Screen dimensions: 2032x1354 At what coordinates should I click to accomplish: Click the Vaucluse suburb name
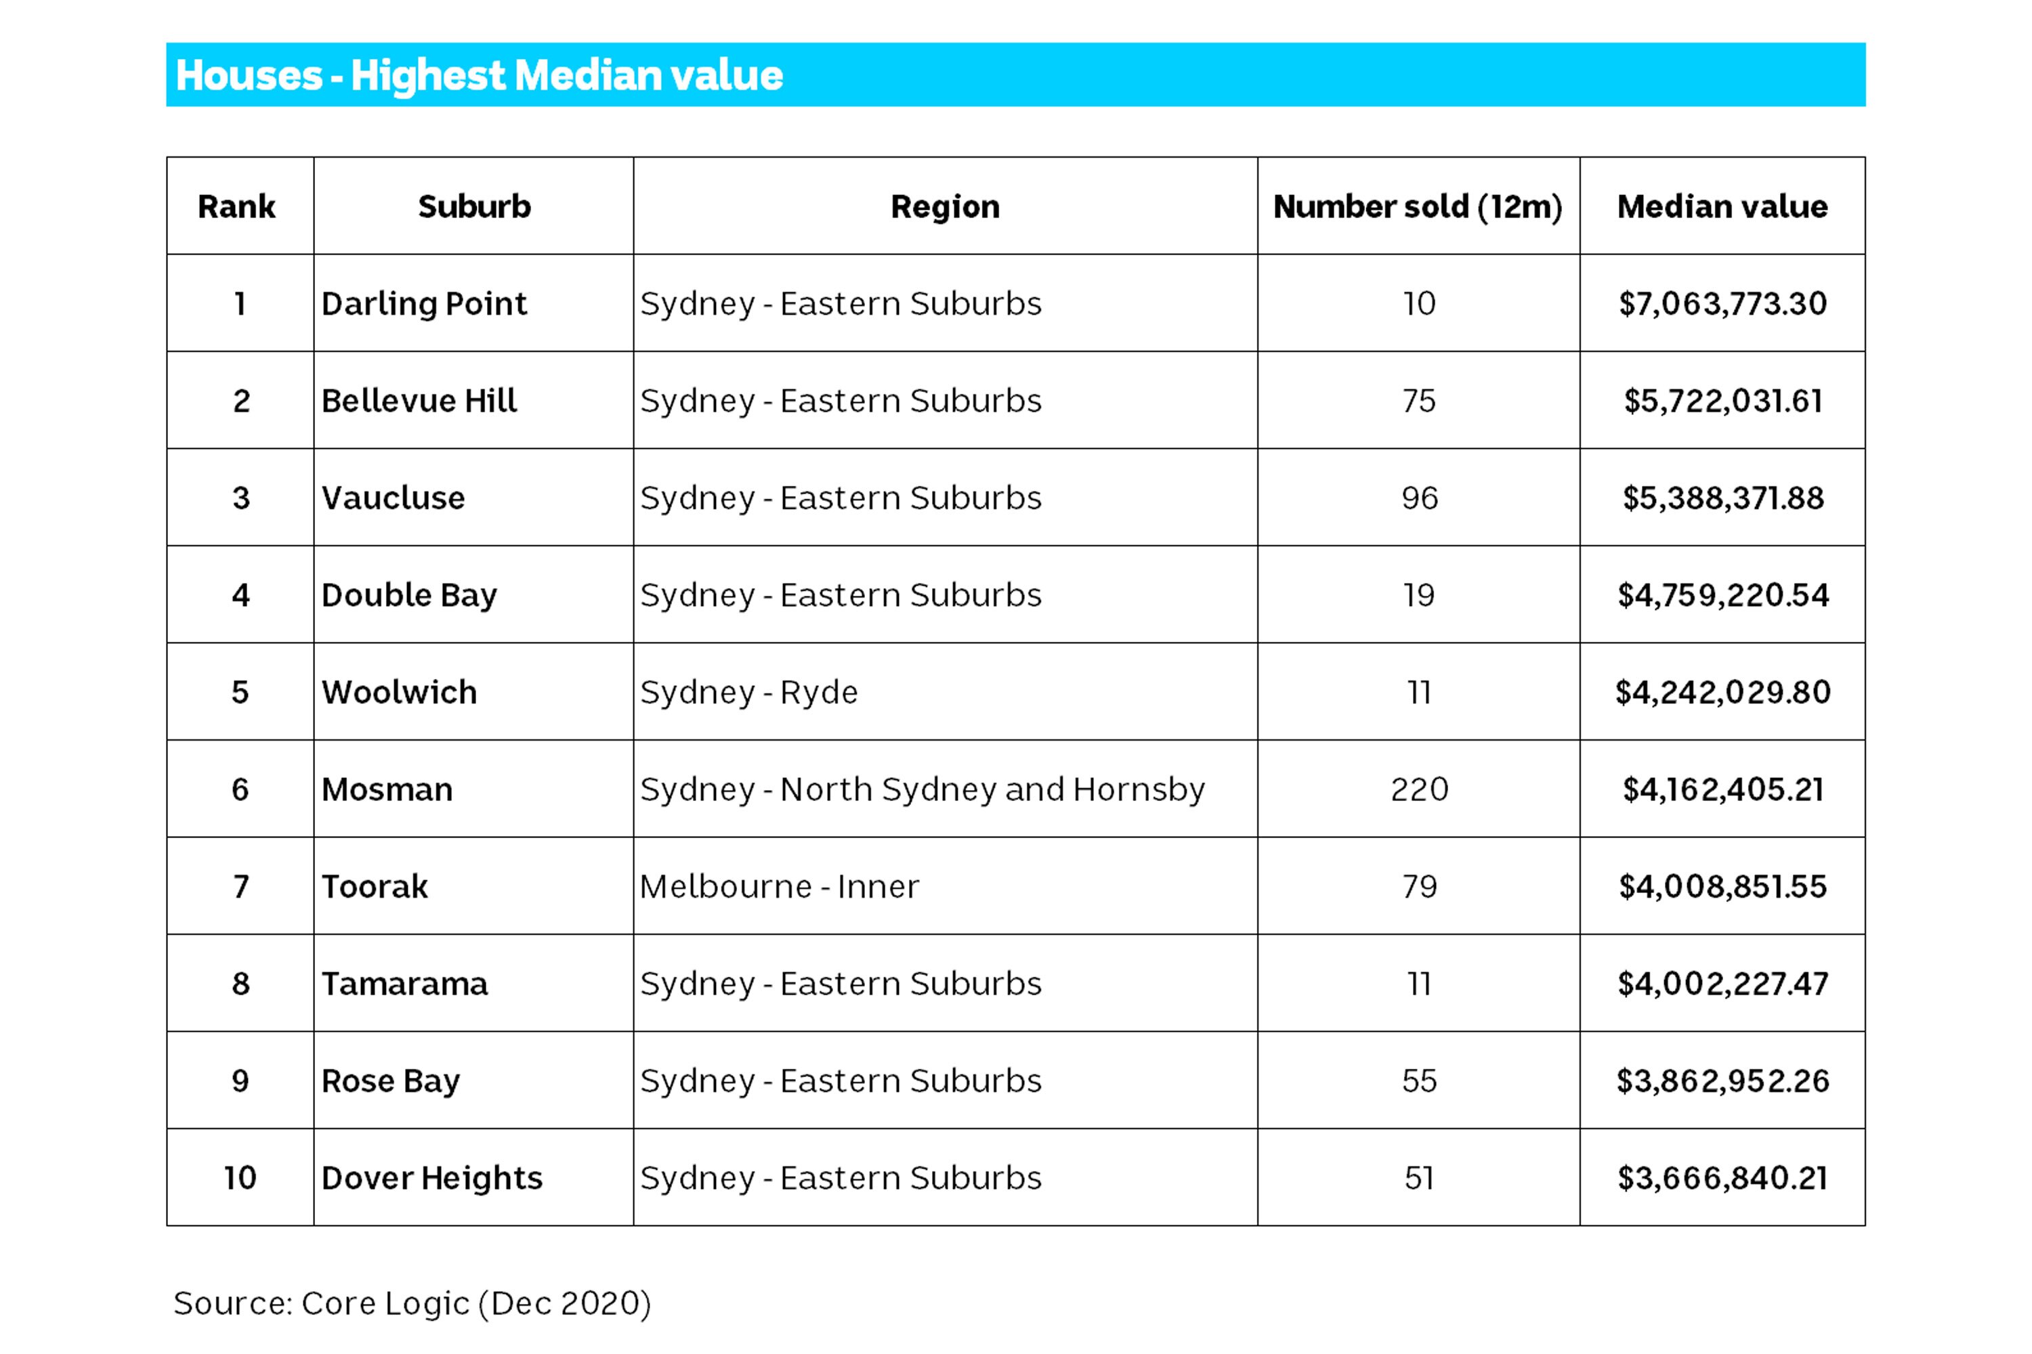tap(393, 498)
